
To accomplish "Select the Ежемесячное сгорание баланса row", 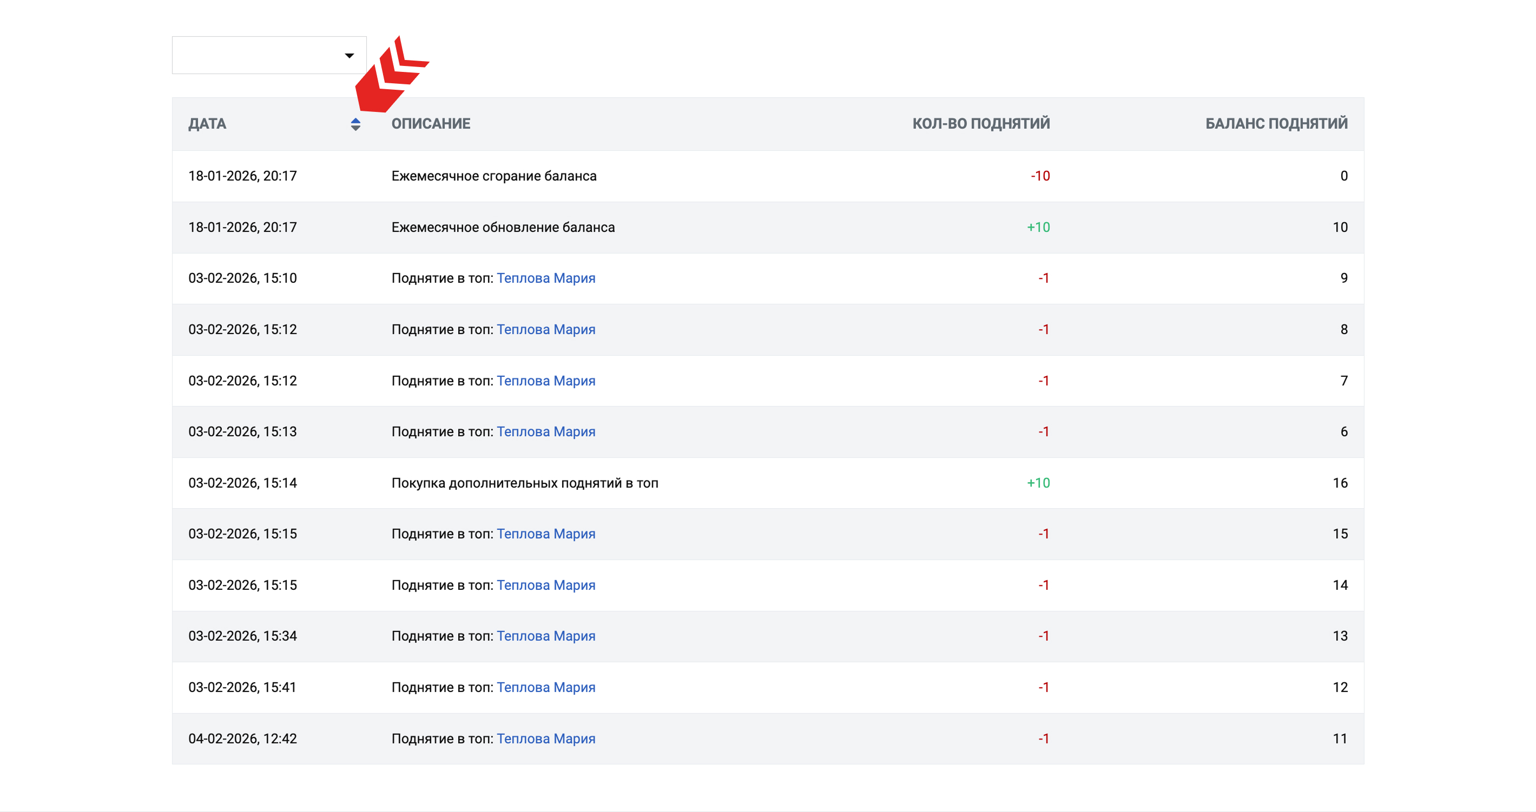I will [x=494, y=176].
